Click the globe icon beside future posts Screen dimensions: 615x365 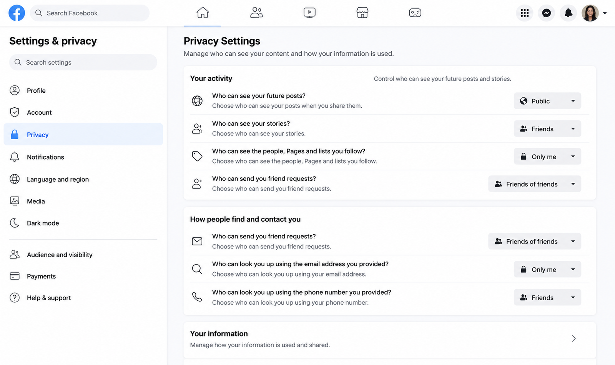point(197,101)
